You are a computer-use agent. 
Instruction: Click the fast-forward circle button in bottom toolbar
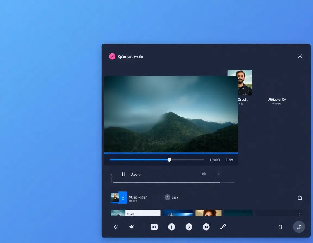[x=206, y=227]
